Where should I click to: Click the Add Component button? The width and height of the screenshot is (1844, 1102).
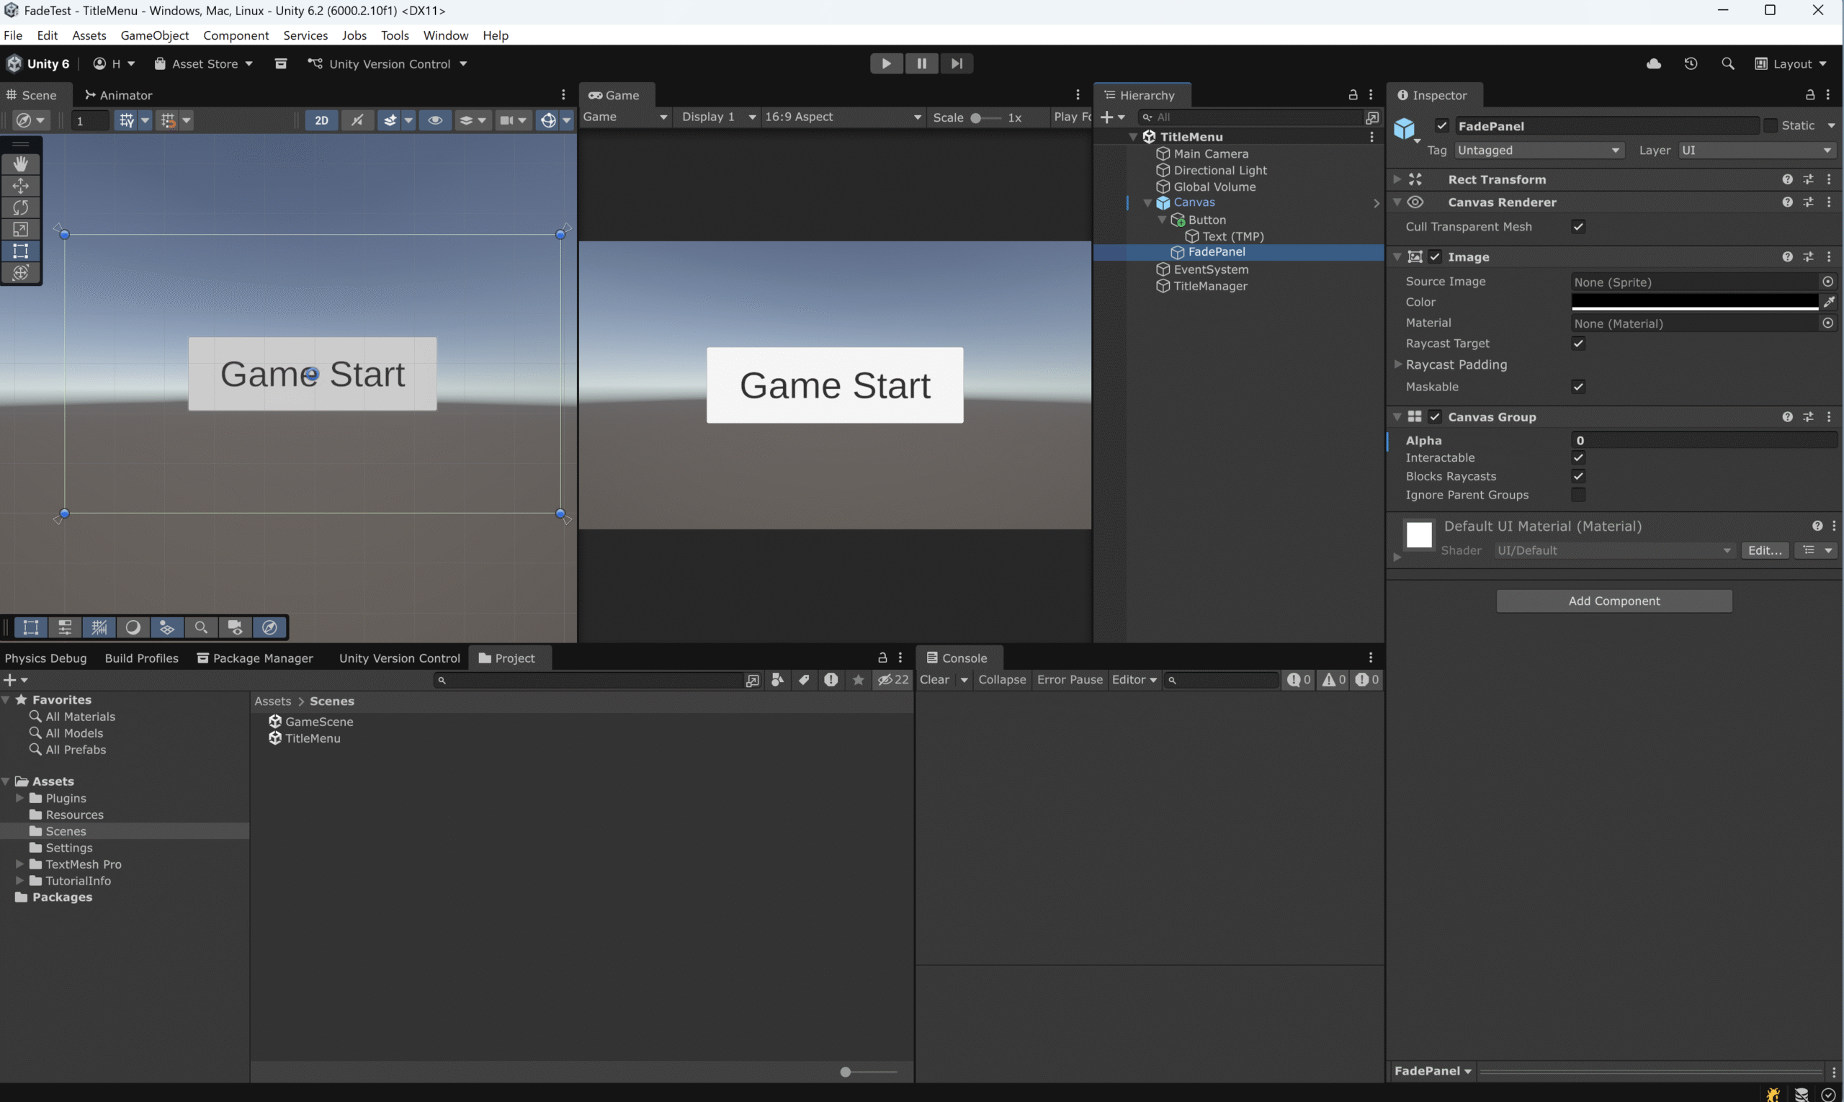click(x=1613, y=601)
